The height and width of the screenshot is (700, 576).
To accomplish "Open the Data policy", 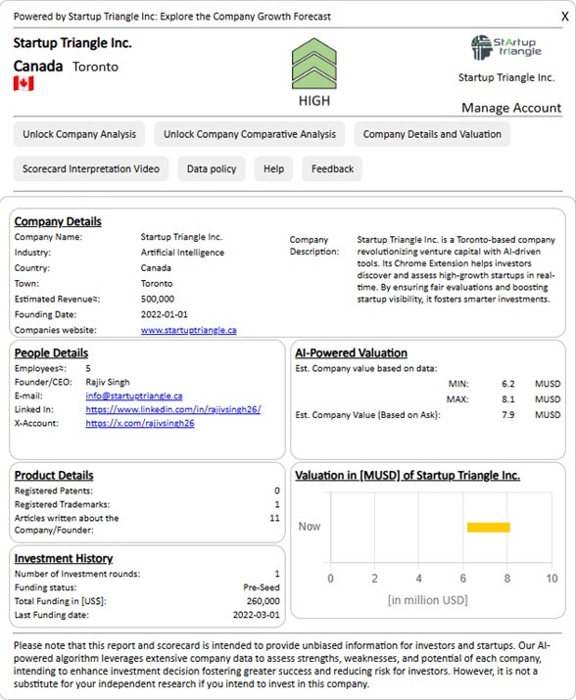I will click(x=212, y=168).
